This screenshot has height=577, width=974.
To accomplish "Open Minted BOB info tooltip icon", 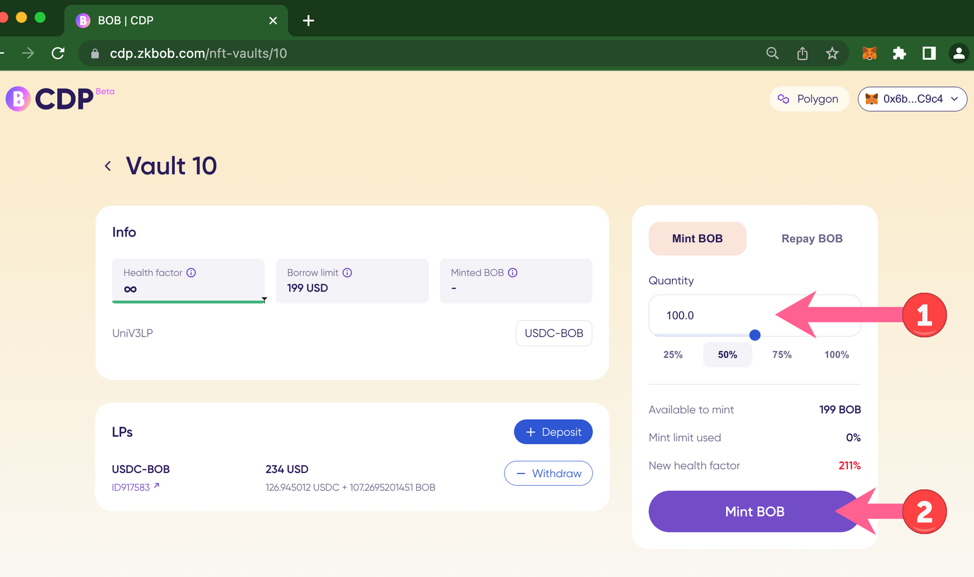I will pos(513,273).
